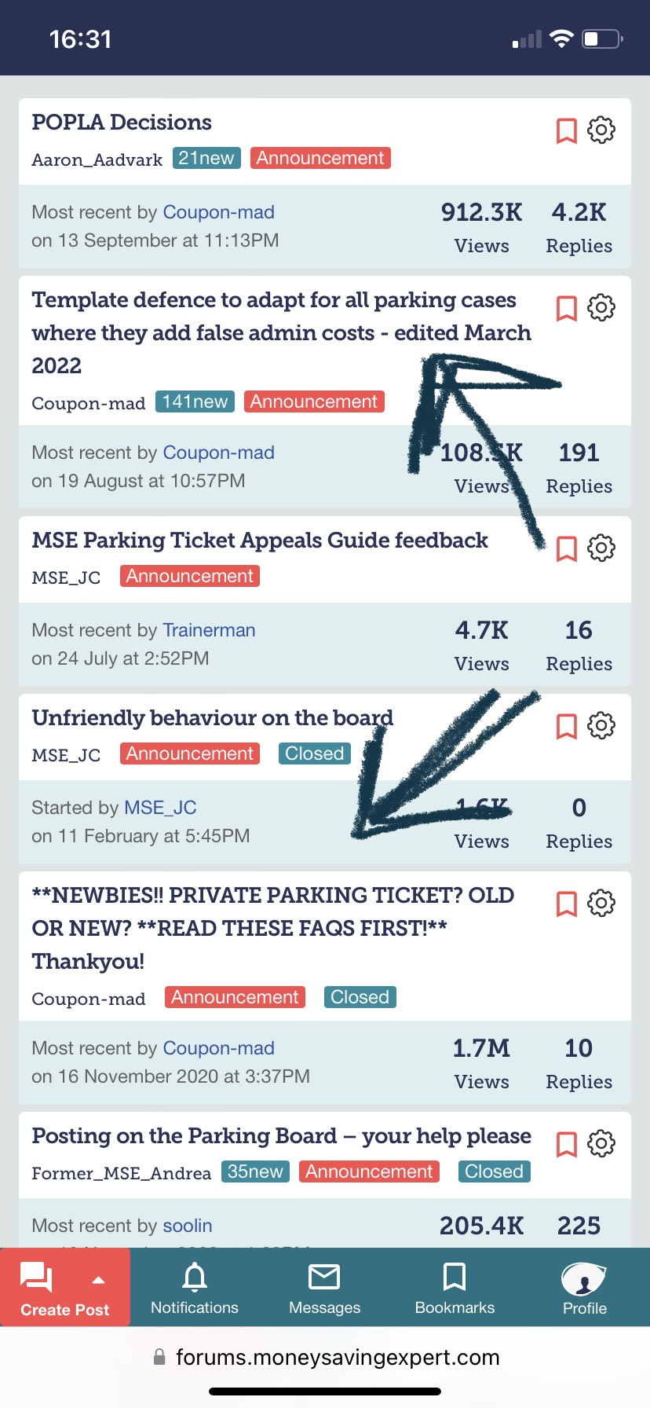
Task: Open gear options for Template defence thread
Action: [601, 307]
